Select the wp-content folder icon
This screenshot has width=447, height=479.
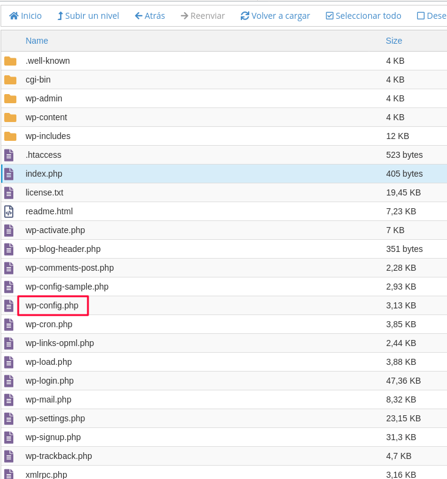(x=10, y=117)
